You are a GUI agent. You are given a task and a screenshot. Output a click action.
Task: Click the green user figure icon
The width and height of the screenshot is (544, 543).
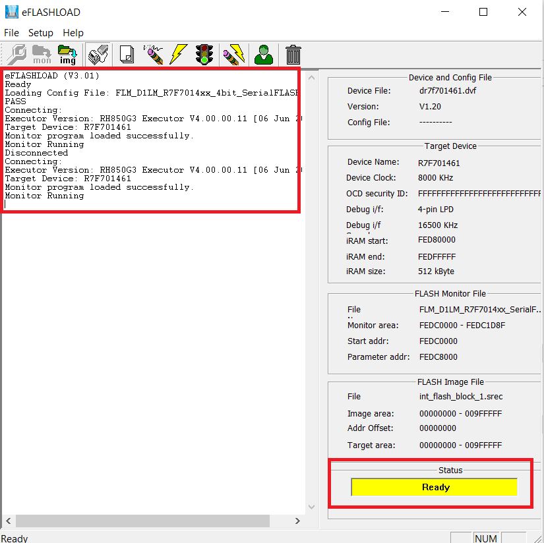(264, 55)
